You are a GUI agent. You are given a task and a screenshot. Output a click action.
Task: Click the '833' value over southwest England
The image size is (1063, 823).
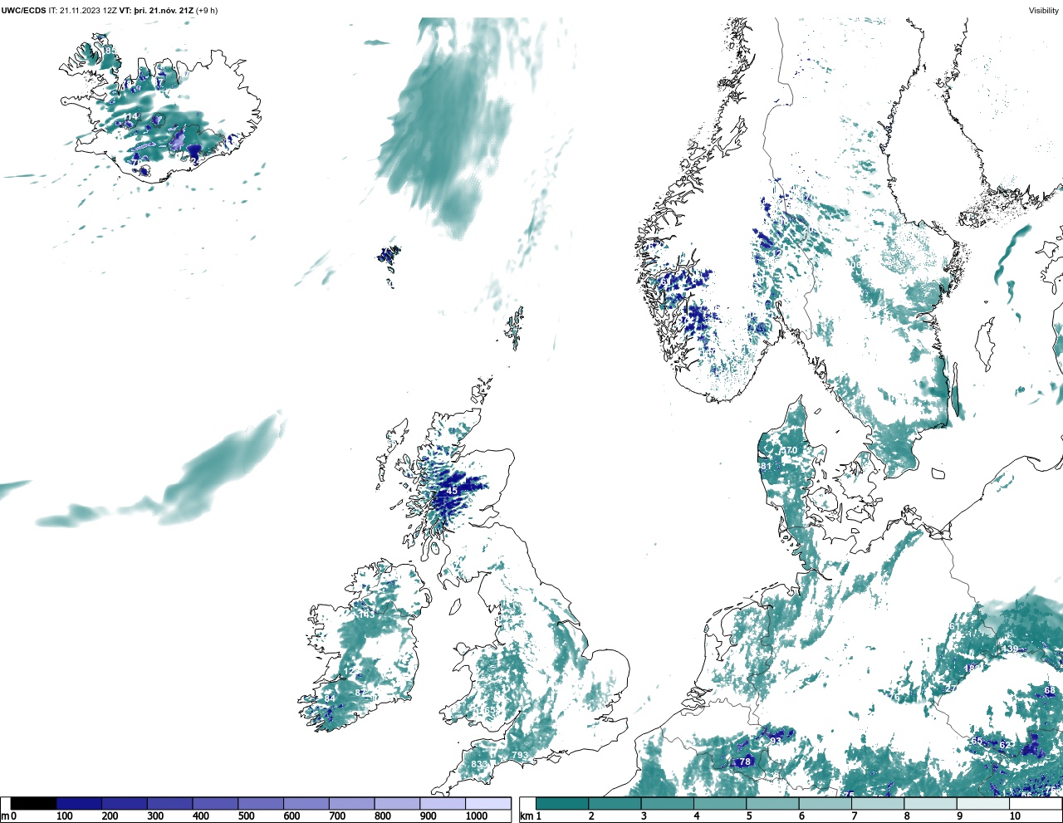pyautogui.click(x=479, y=764)
